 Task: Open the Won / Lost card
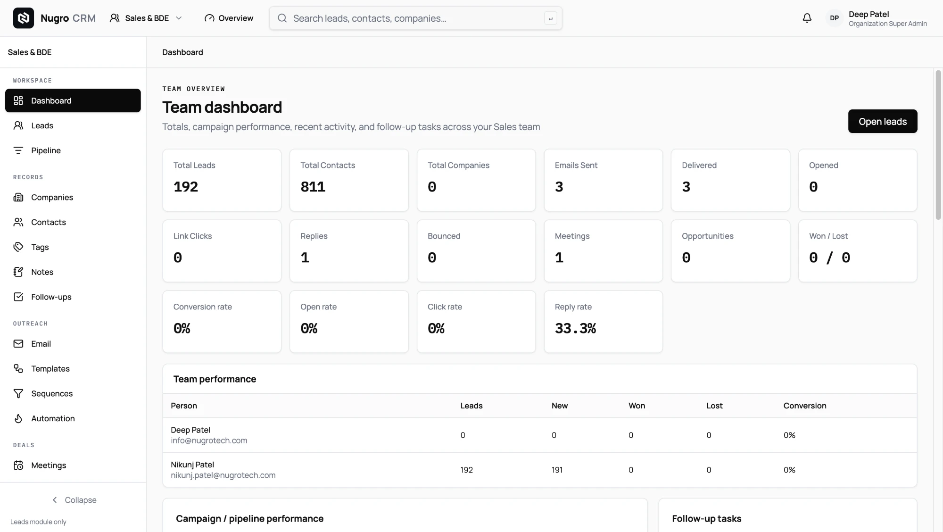tap(858, 251)
